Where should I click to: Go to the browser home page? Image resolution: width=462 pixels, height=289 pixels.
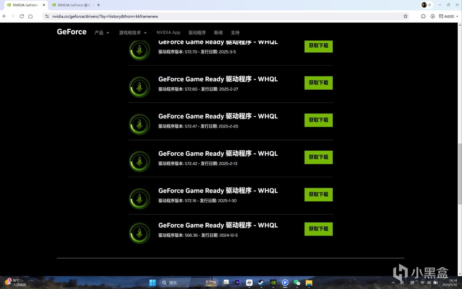[x=30, y=16]
